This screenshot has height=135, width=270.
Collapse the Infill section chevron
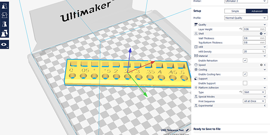265,47
